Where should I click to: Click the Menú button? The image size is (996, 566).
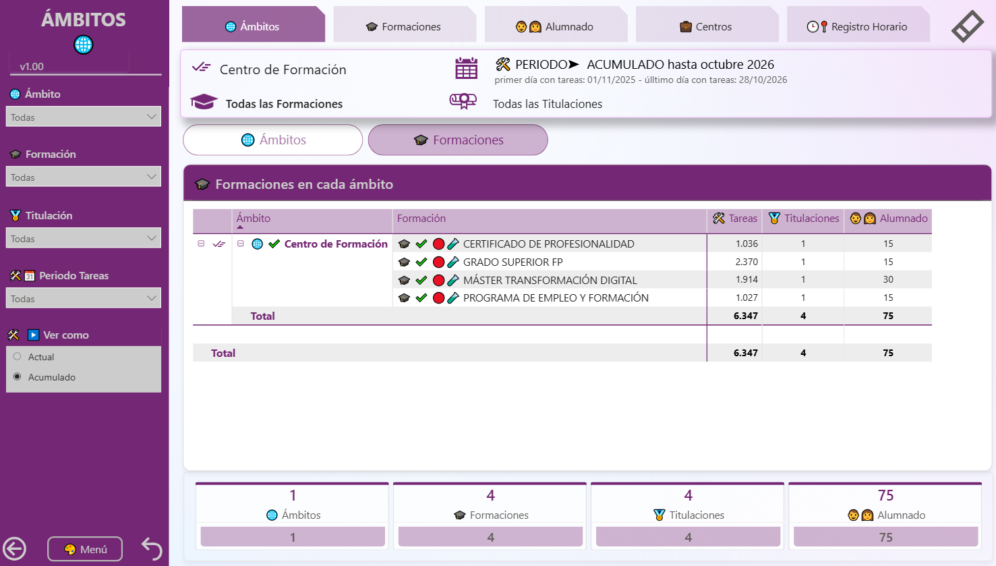[x=85, y=549]
